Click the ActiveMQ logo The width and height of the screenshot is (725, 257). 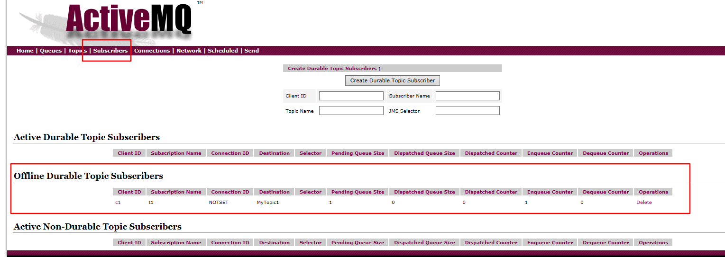(x=129, y=20)
